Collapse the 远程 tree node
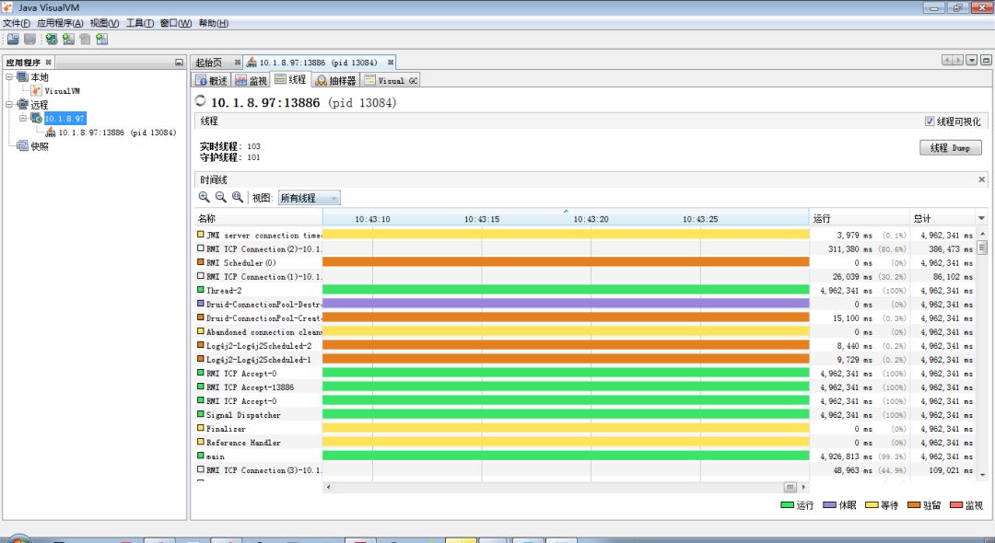Viewport: 995px width, 543px height. [9, 105]
